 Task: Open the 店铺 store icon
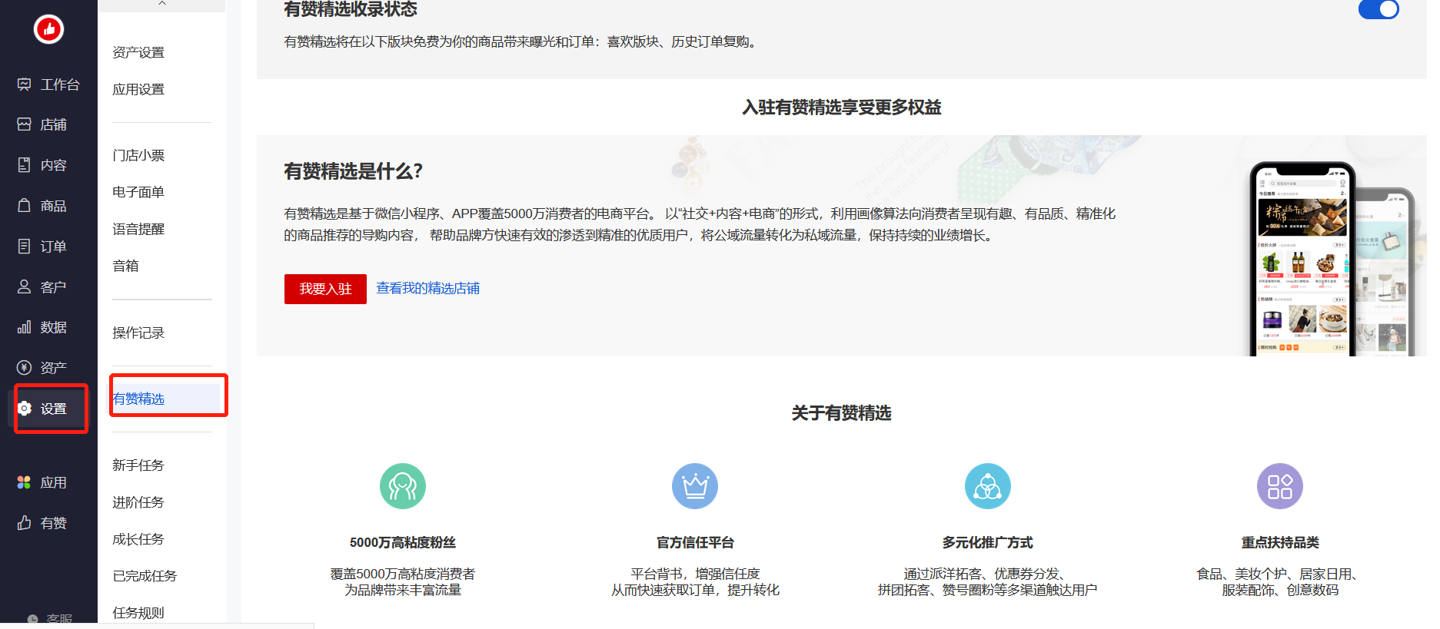click(x=25, y=124)
